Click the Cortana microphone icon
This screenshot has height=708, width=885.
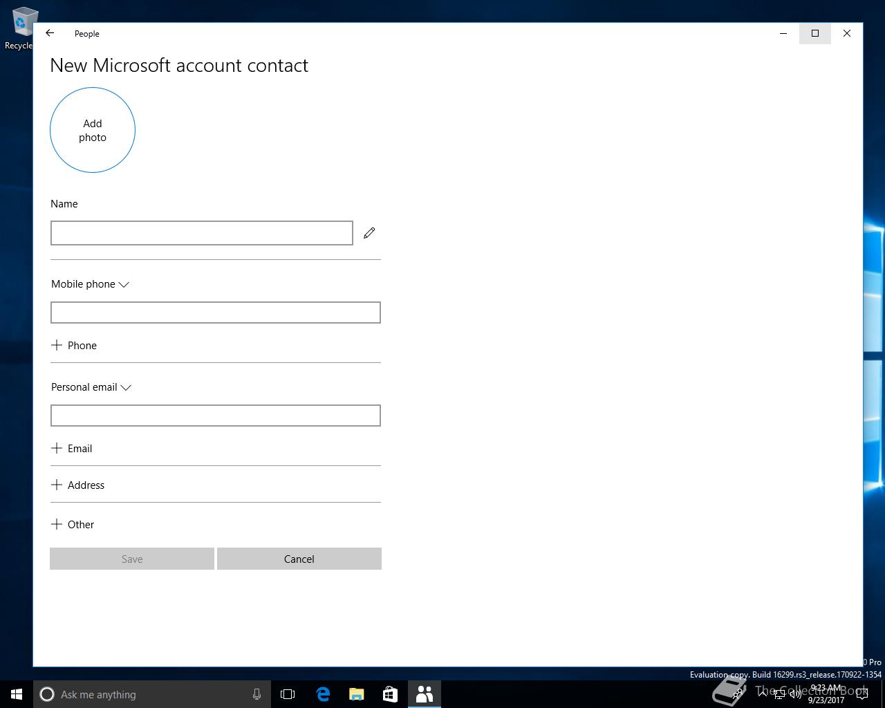point(257,694)
